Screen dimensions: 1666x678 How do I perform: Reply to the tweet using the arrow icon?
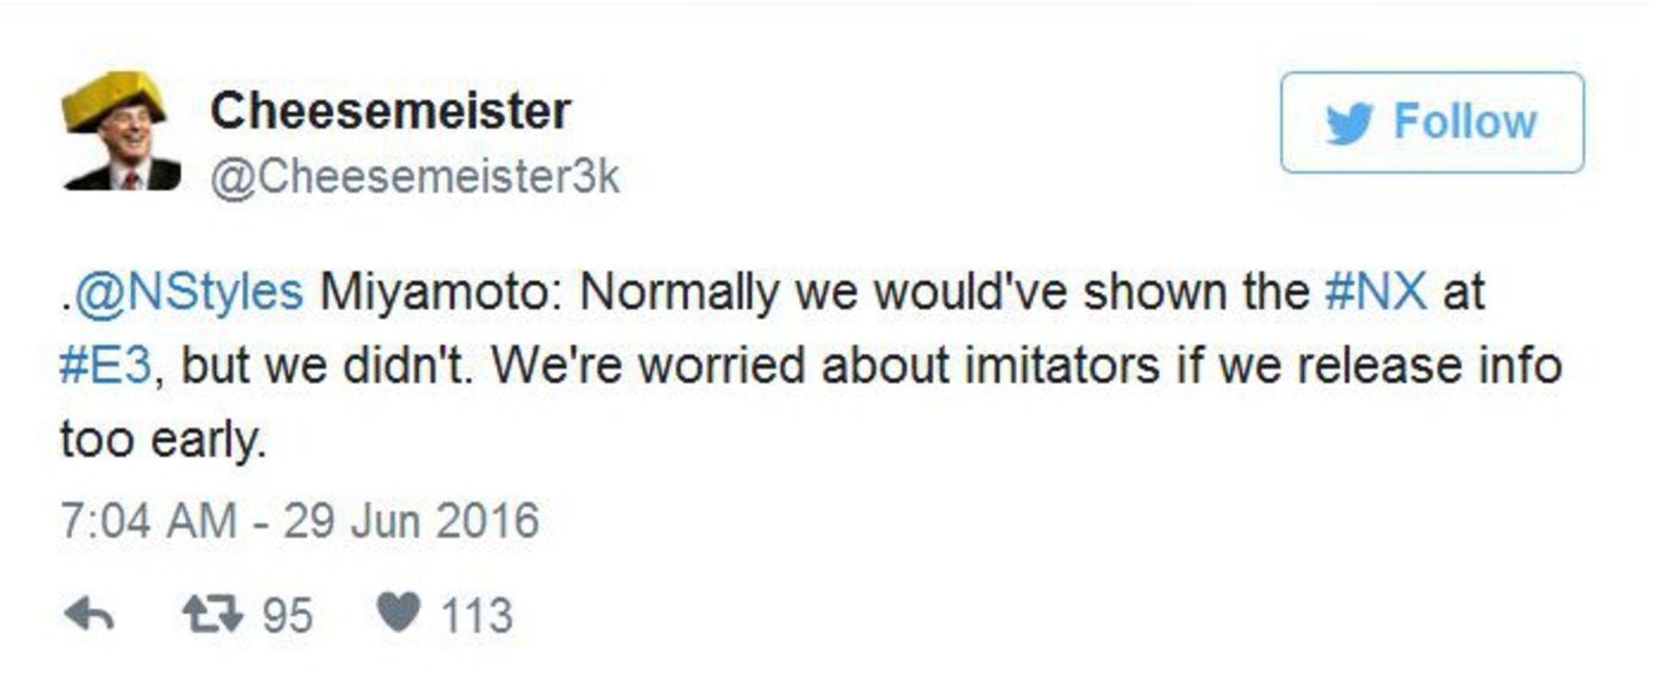tap(89, 615)
